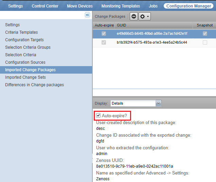Open Settings in the sidebar

click(13, 25)
